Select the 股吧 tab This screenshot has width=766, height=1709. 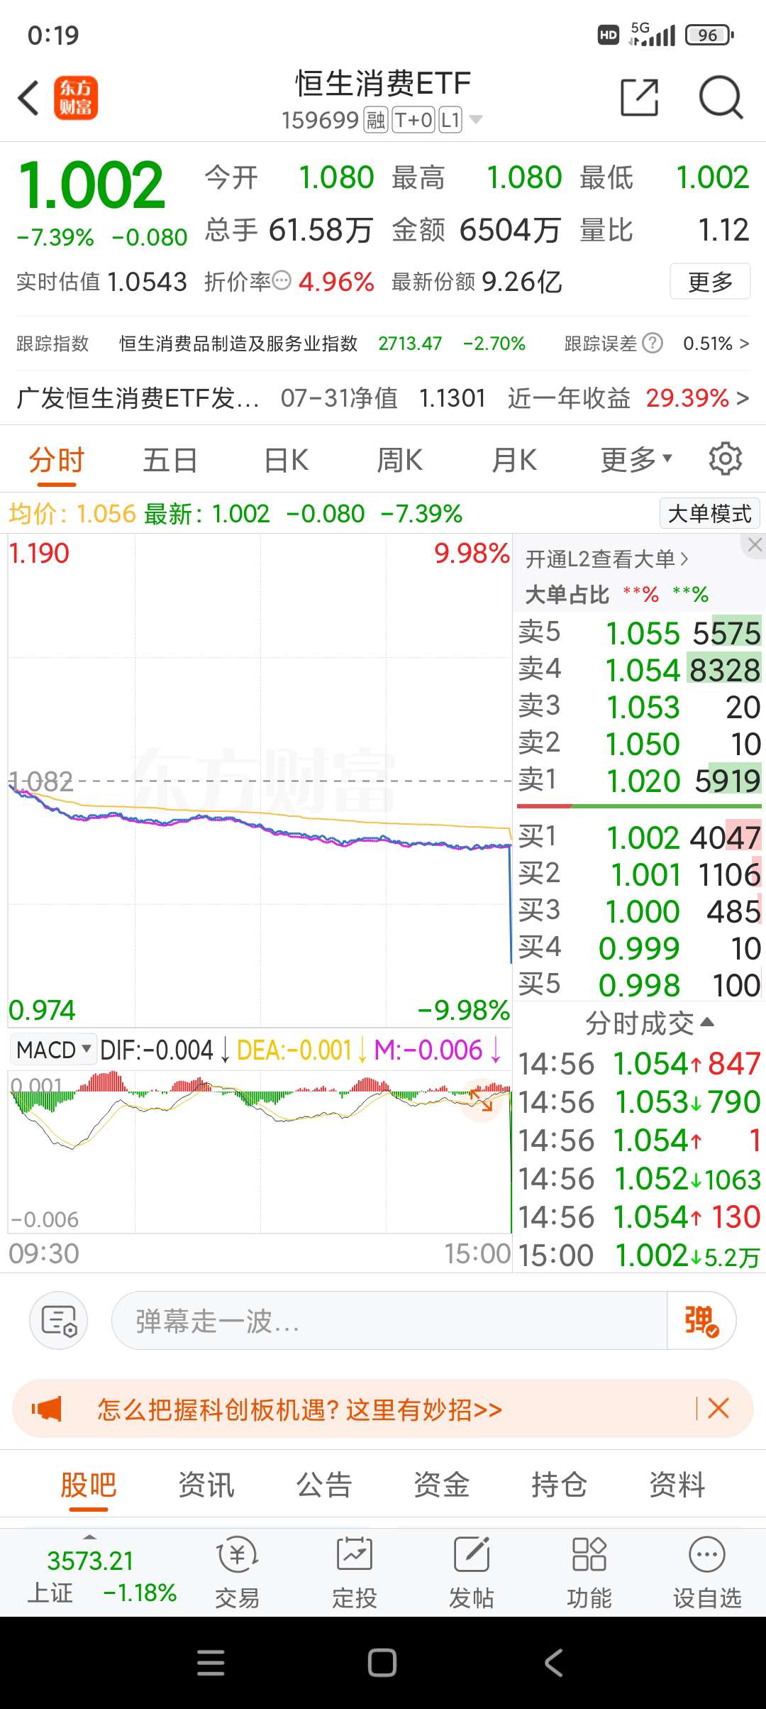coord(88,1485)
